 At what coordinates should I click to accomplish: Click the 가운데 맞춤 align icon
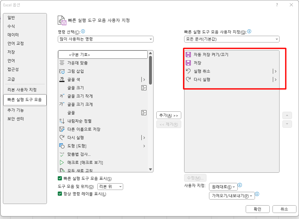coord(62,63)
